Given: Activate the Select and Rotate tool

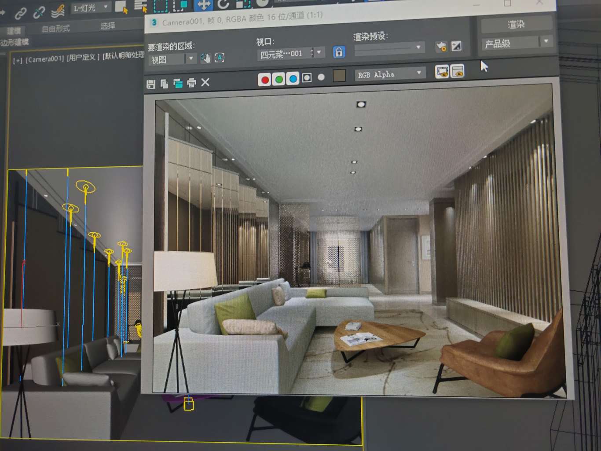Looking at the screenshot, I should tap(224, 4).
